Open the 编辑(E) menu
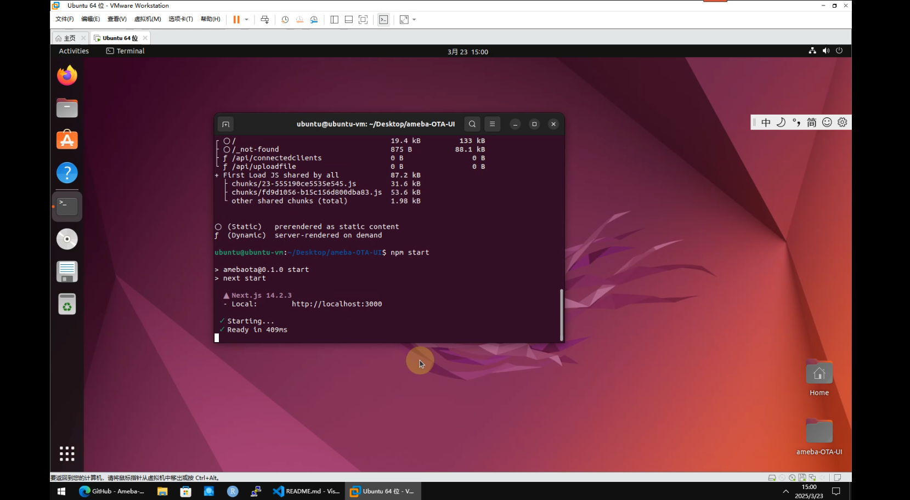Screen dimensions: 910x500 point(91,19)
